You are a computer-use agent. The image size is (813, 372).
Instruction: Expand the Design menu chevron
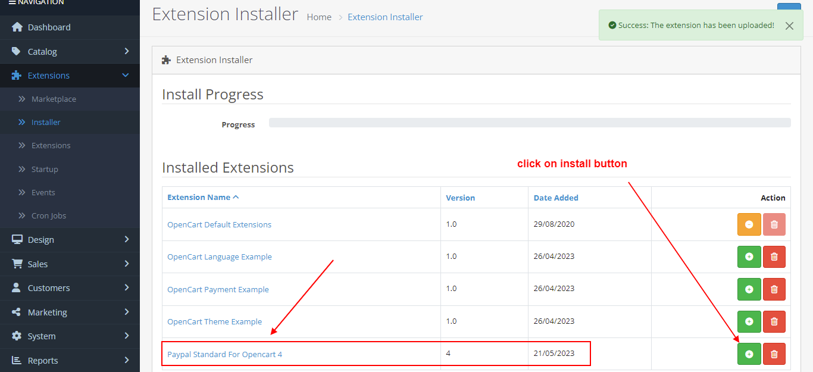pos(126,239)
